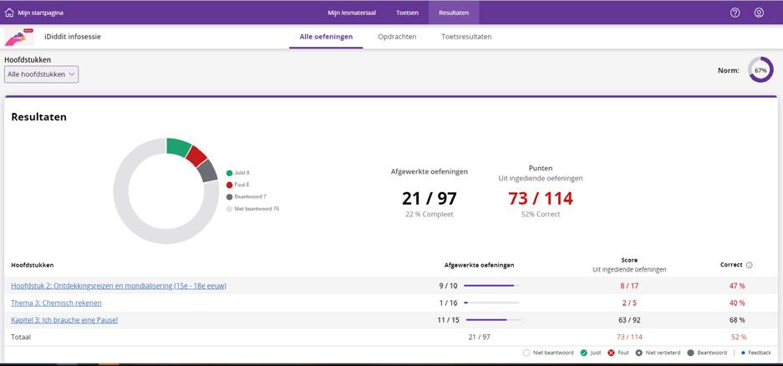Viewport: 783px width, 366px height.
Task: Click the 9 / 10 progress bar
Action: tap(491, 286)
